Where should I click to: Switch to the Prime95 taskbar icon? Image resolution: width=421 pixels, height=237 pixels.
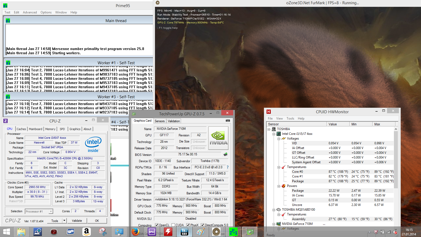click(233, 232)
